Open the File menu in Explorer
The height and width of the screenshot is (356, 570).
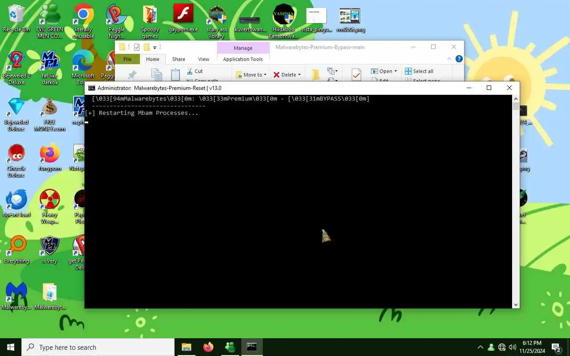click(x=127, y=59)
